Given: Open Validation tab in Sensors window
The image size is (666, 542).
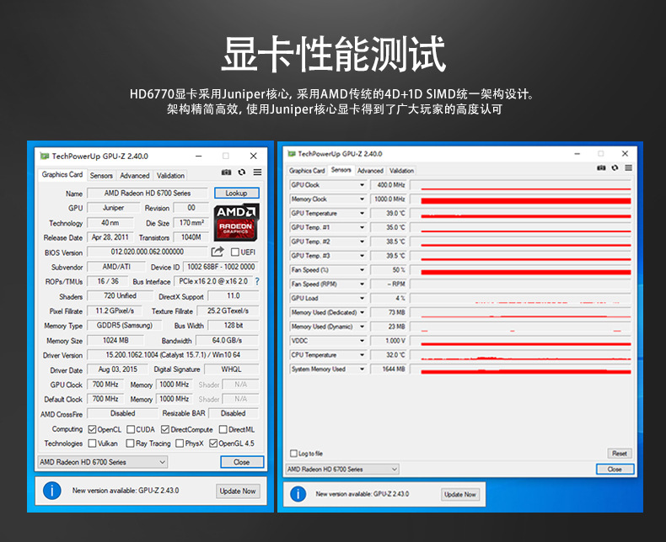Looking at the screenshot, I should point(401,171).
